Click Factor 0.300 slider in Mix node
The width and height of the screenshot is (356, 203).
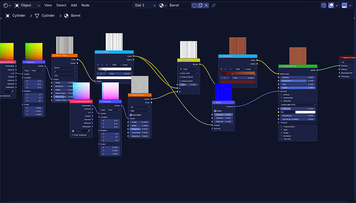click(188, 85)
